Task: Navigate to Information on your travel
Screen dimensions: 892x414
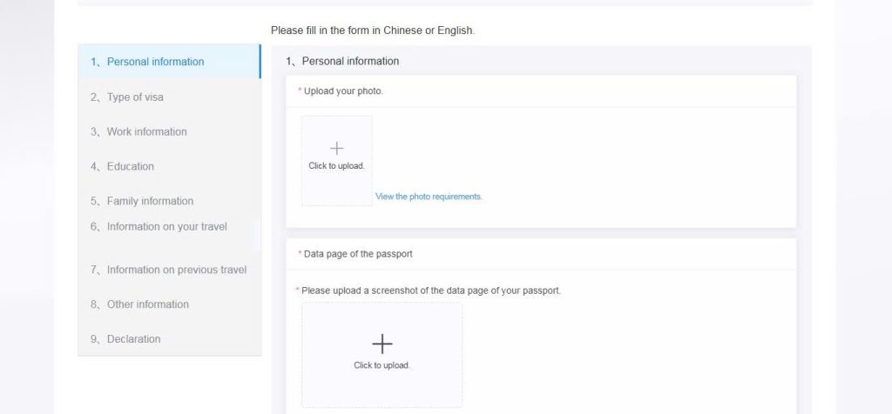Action: click(166, 226)
